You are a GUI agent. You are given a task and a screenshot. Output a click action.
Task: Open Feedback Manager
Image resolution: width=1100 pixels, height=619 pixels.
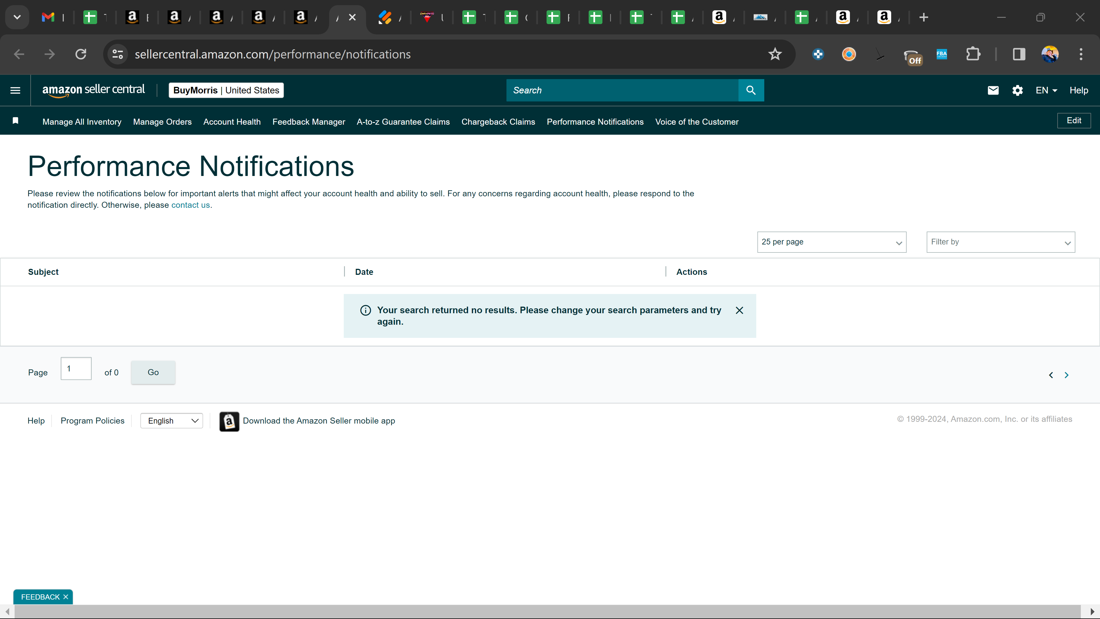click(309, 122)
